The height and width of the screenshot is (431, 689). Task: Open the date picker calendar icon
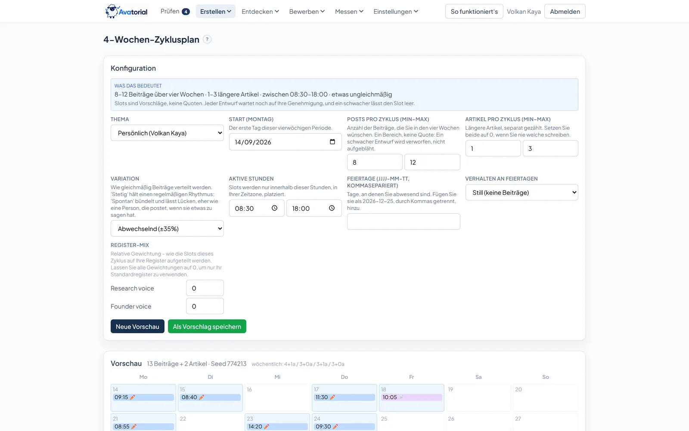(332, 142)
